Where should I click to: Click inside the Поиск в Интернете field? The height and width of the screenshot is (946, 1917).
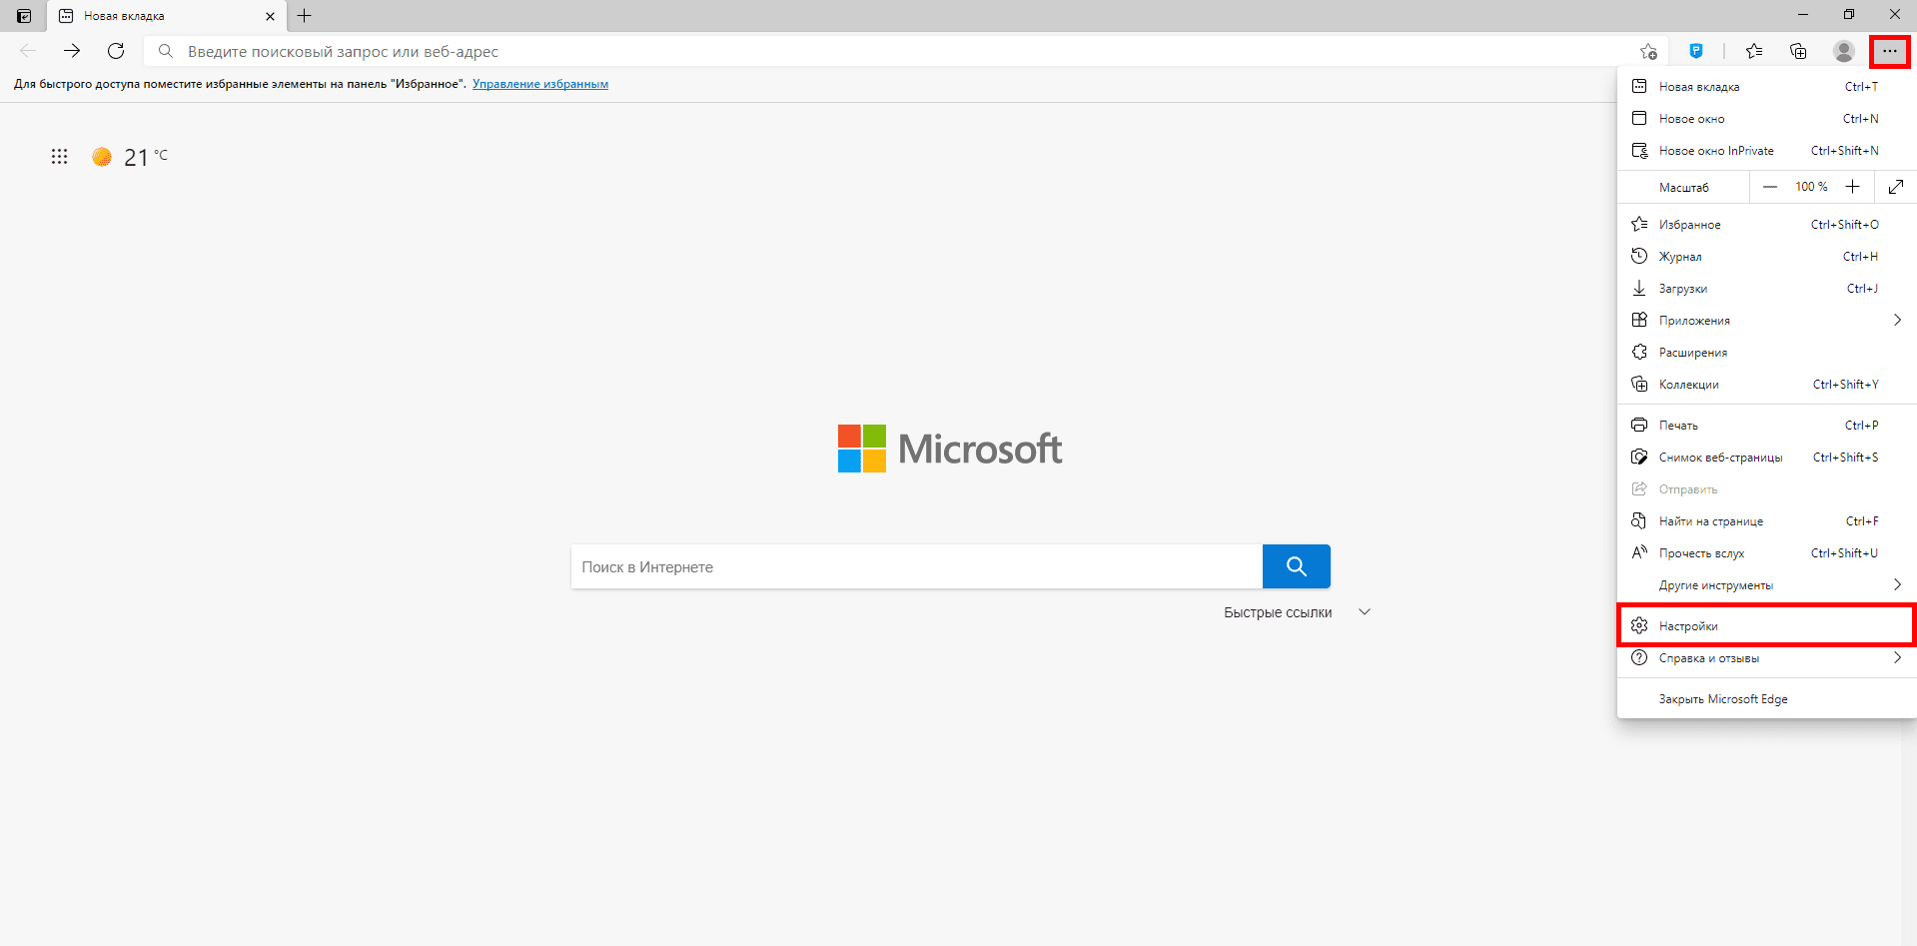(x=899, y=566)
